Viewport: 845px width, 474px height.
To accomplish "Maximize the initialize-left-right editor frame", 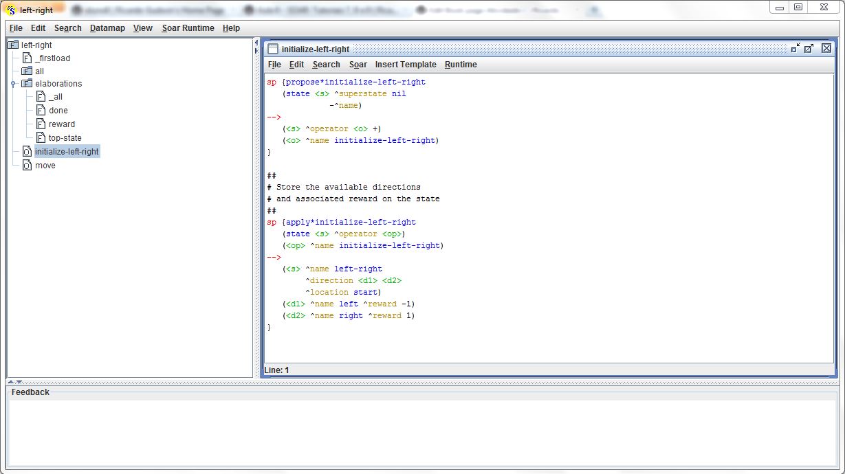I will click(809, 48).
